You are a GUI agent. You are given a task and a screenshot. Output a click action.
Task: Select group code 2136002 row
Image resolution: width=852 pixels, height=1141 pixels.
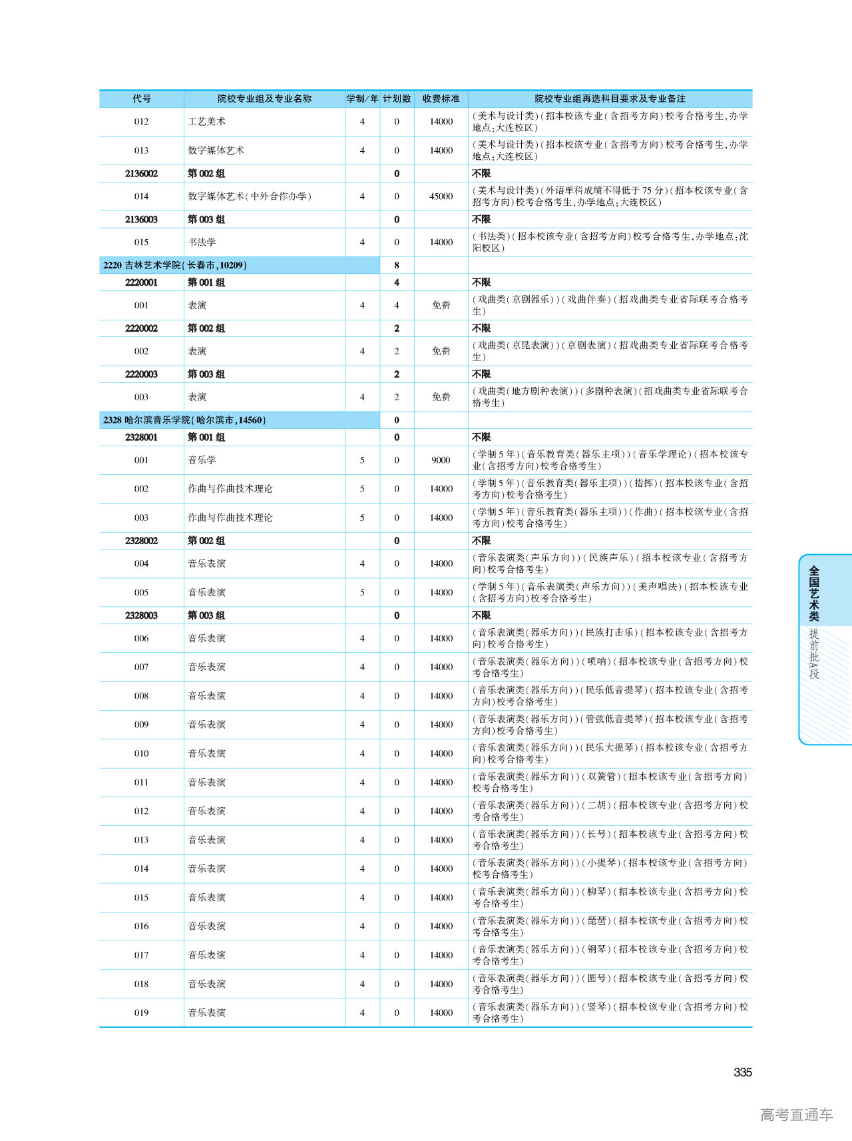(x=141, y=174)
